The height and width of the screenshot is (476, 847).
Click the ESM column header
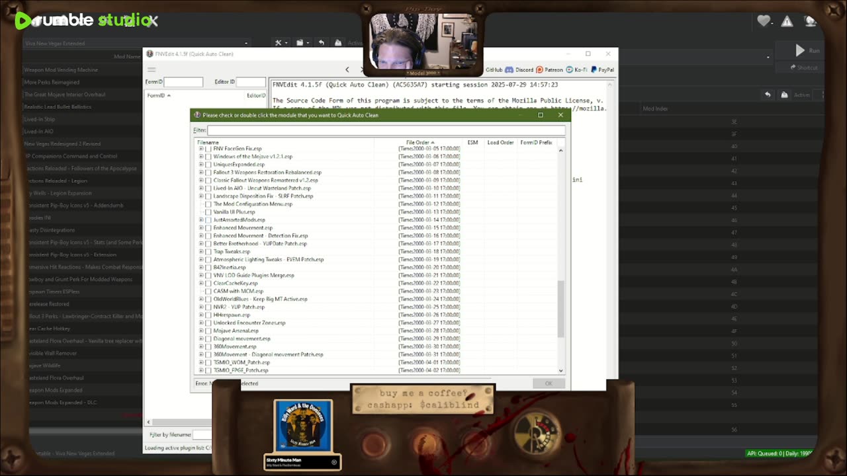pyautogui.click(x=472, y=142)
